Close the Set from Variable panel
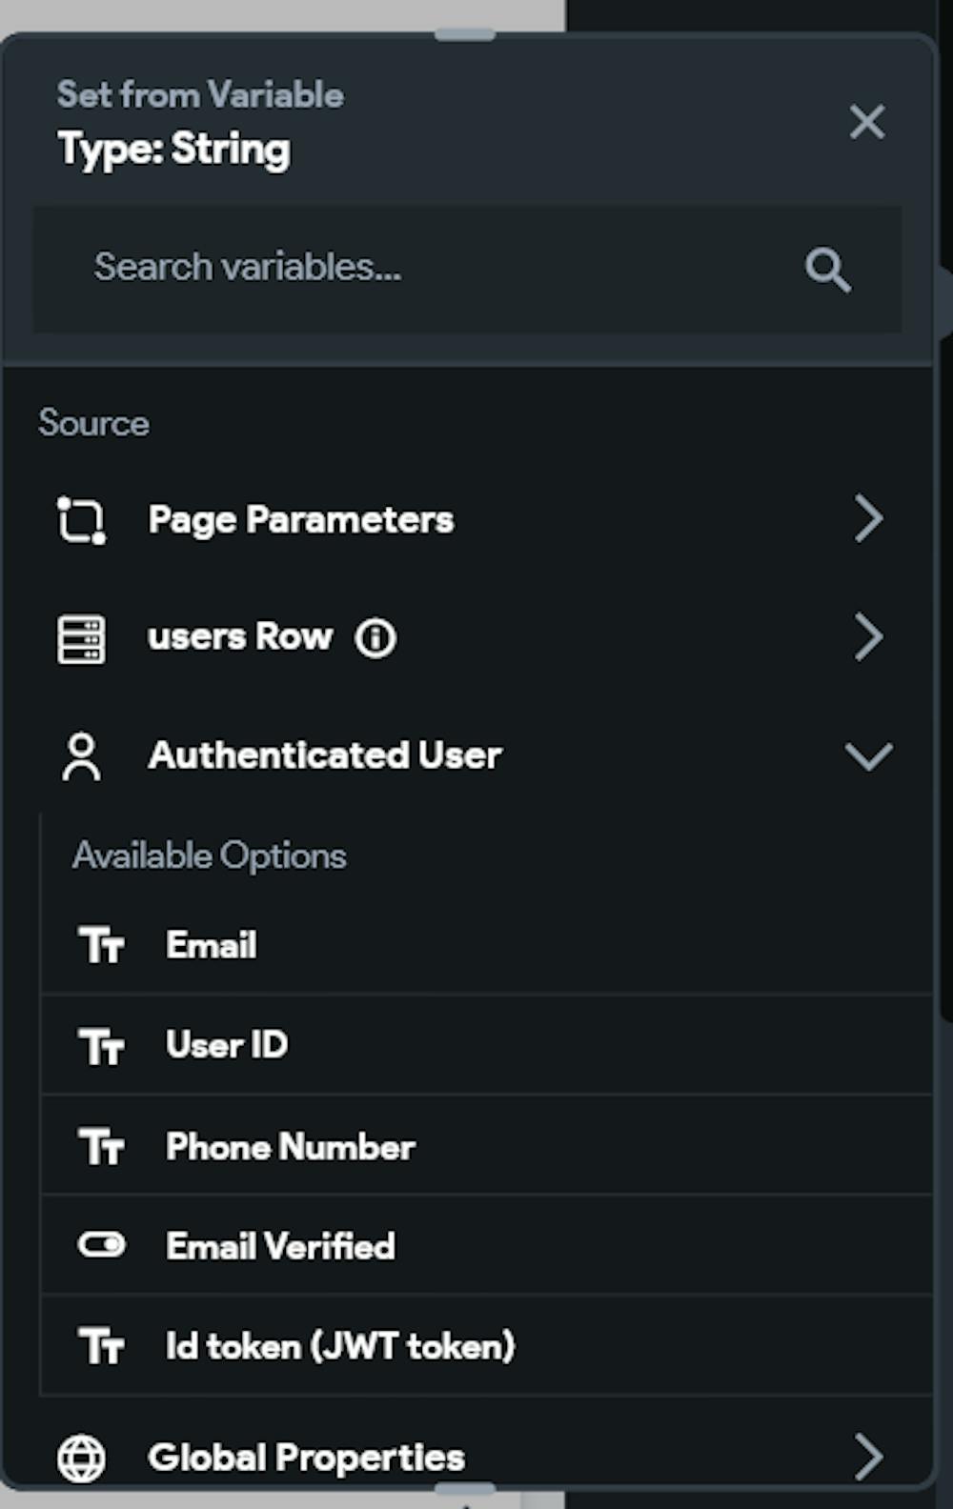This screenshot has width=953, height=1509. (x=867, y=122)
